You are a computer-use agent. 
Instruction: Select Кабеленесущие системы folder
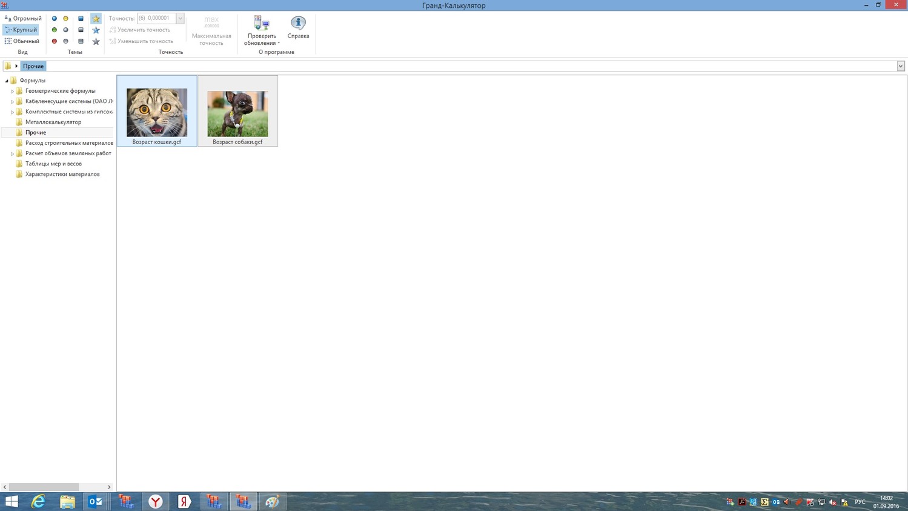point(69,101)
